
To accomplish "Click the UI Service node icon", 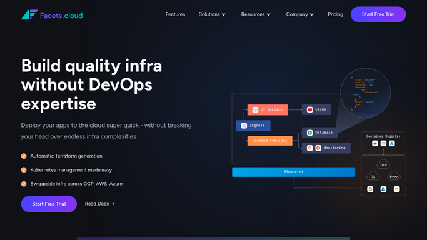I will click(255, 109).
